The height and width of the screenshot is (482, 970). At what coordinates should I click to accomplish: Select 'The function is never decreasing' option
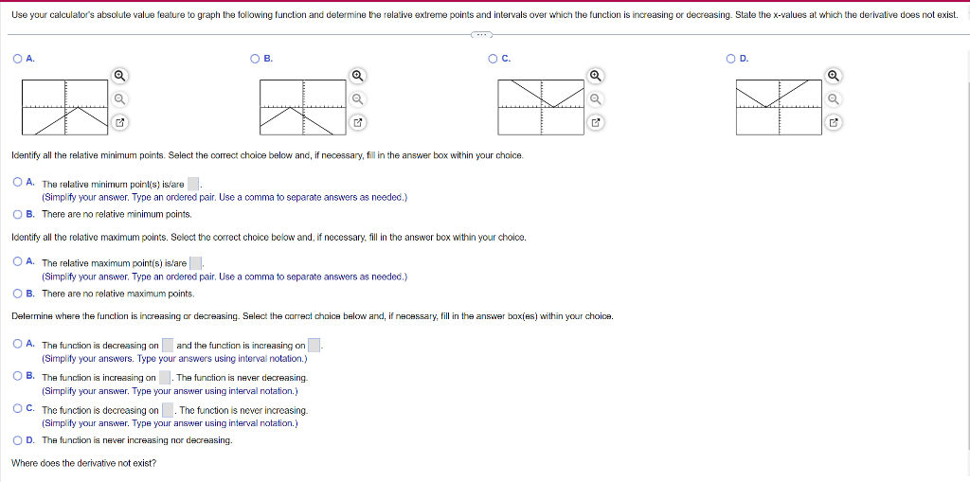point(18,376)
